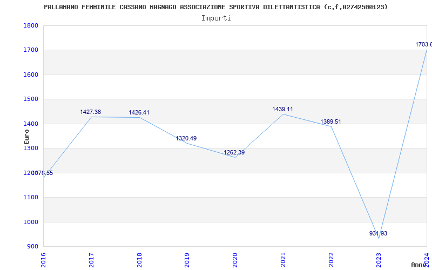The width and height of the screenshot is (432, 270).
Task: Click the 1262.39 data point label
Action: tap(234, 152)
